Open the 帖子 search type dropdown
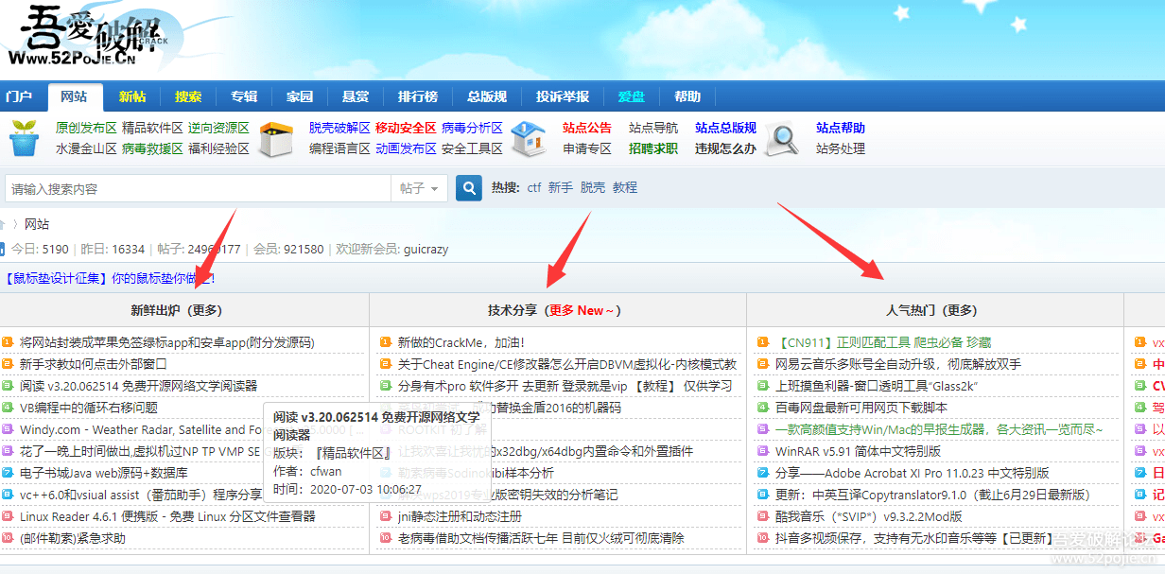1165x574 pixels. coord(419,188)
